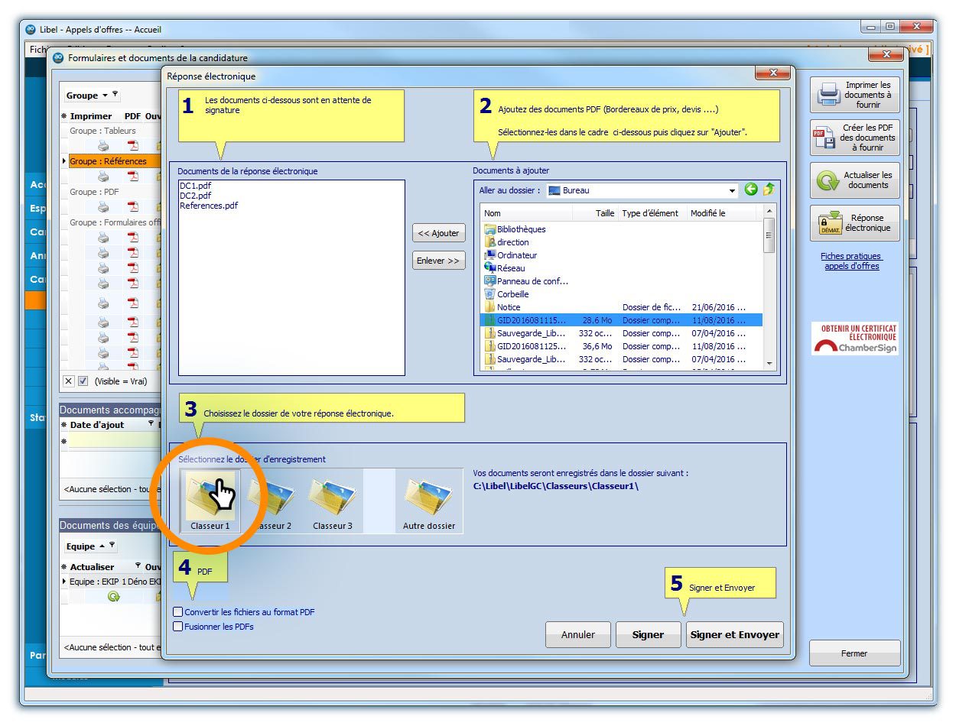Screen dimensions: 956x726
Task: Click the Equipe sort arrow
Action: 102,546
